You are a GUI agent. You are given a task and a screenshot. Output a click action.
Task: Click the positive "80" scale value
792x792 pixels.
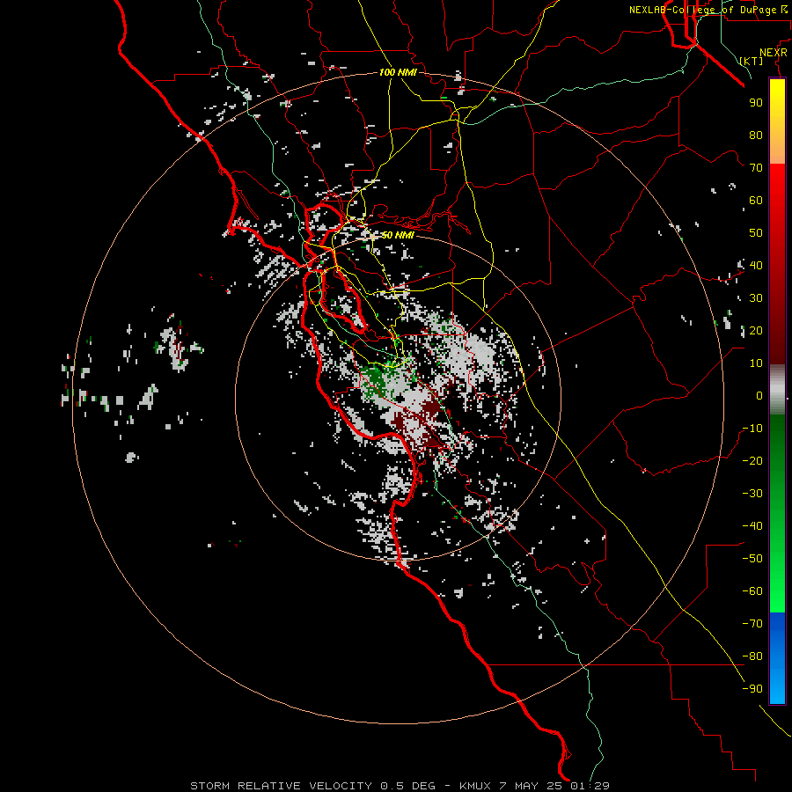coord(756,135)
